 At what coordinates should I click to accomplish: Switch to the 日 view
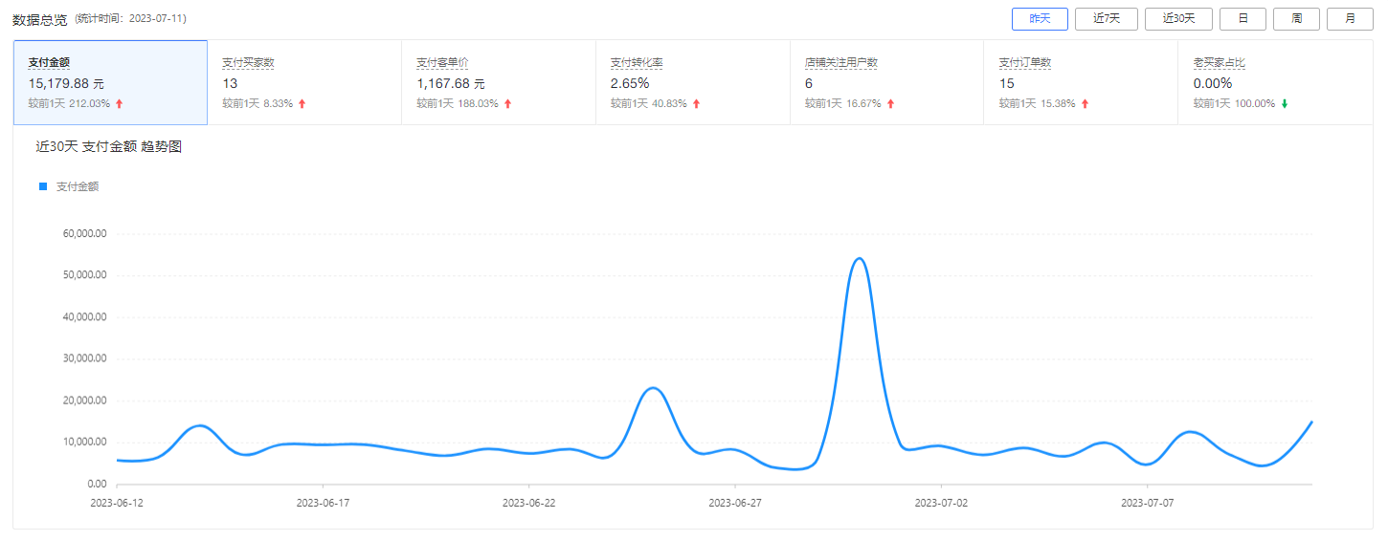coord(1242,19)
